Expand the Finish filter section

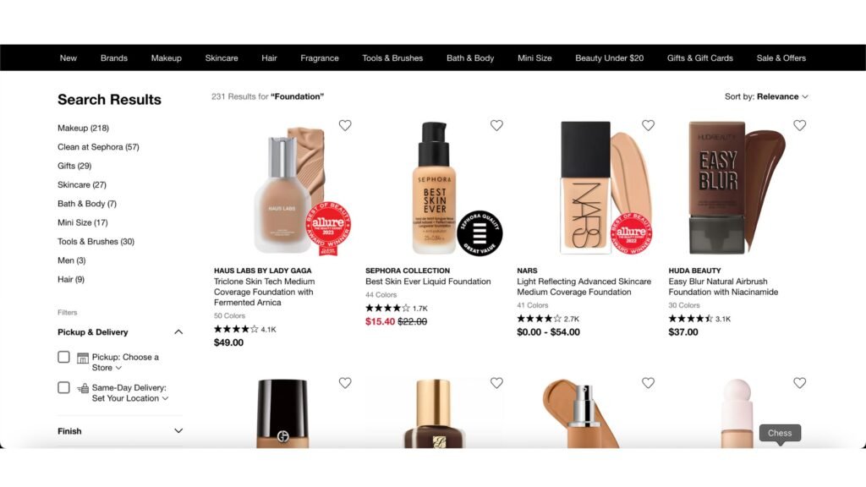[120, 430]
